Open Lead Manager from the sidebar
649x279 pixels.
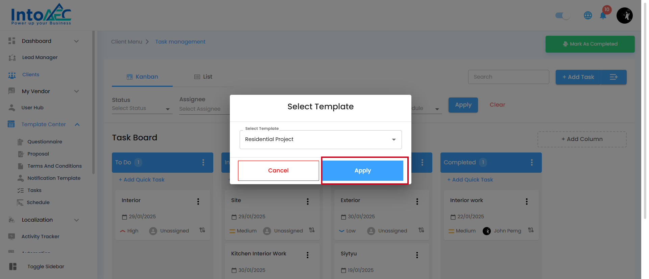pyautogui.click(x=40, y=57)
